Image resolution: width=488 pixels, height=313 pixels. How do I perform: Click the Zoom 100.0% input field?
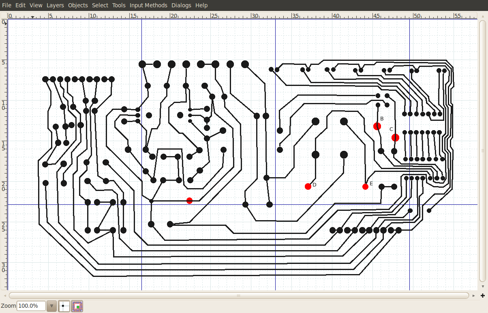(x=31, y=306)
